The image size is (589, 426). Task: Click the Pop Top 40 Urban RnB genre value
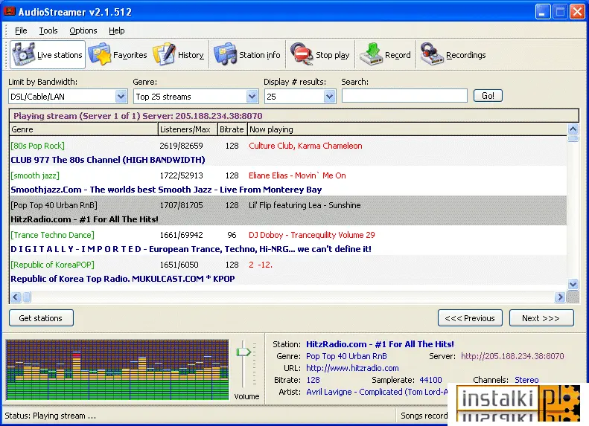pos(346,356)
